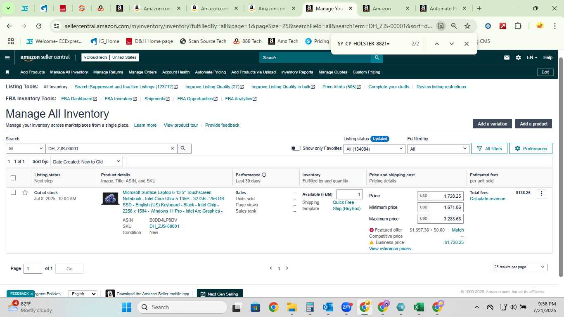Bookmark this page with star icon
This screenshot has height=317, width=564.
(x=467, y=26)
